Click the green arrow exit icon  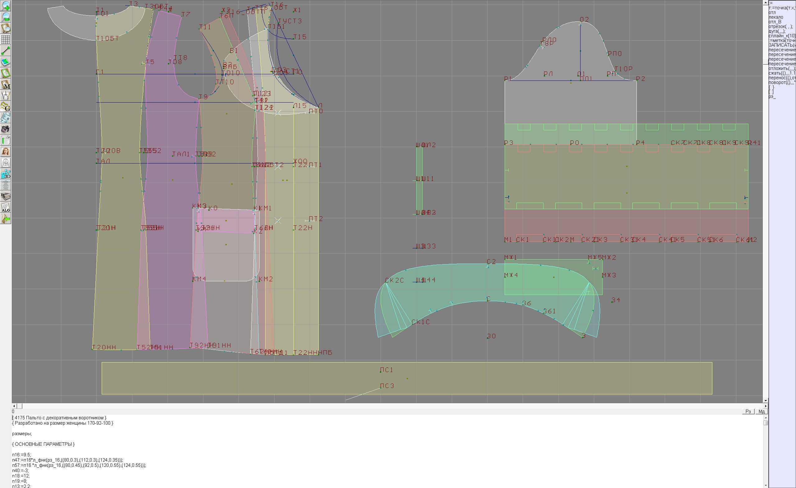point(6,219)
